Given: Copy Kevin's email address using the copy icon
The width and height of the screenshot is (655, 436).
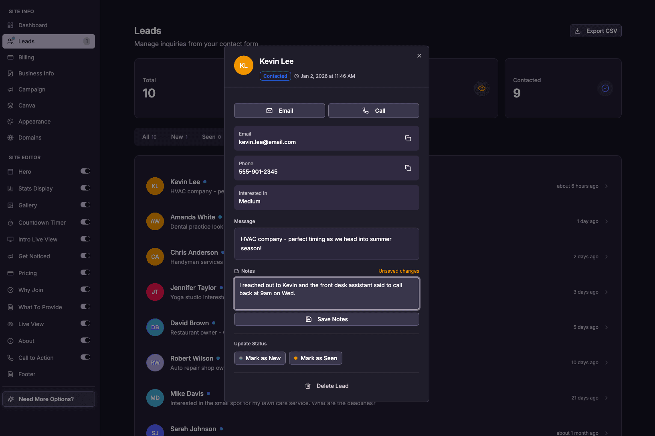Looking at the screenshot, I should click(408, 138).
